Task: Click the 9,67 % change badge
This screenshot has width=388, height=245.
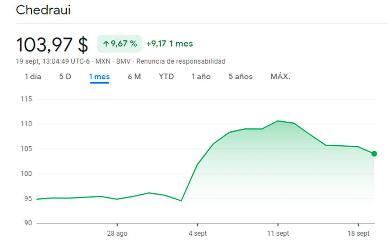Action: [x=119, y=44]
